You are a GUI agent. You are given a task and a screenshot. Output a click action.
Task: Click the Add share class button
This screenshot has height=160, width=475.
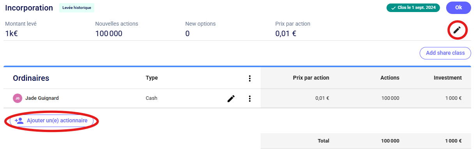pos(445,53)
